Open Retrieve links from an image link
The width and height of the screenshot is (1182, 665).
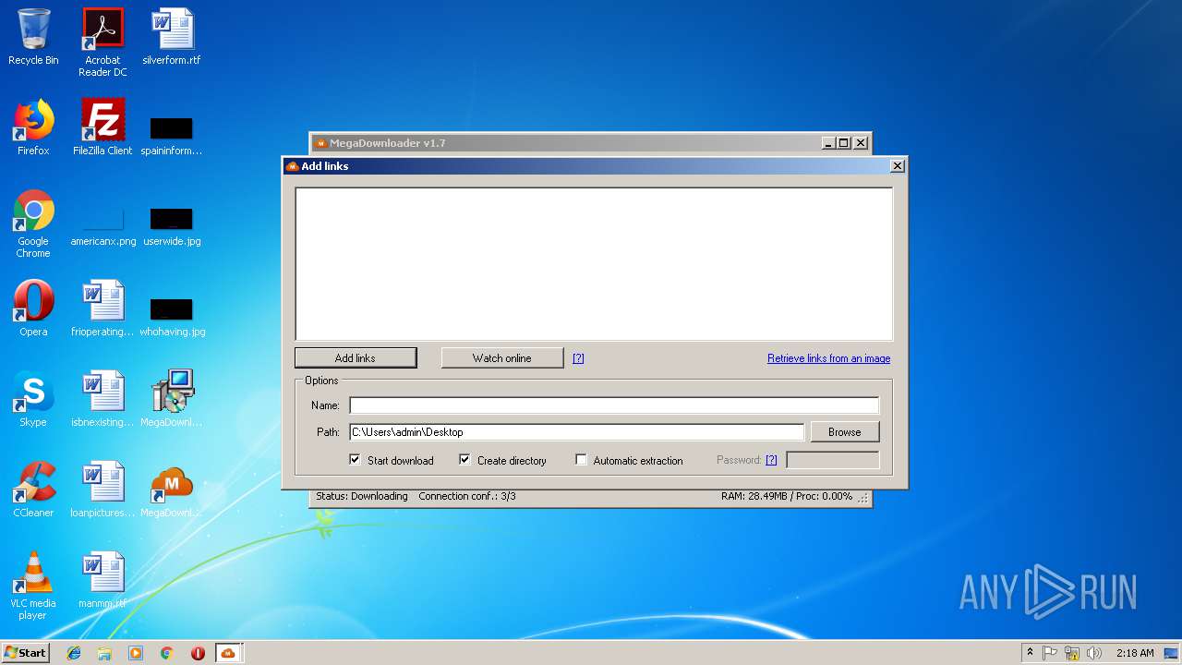pos(828,358)
